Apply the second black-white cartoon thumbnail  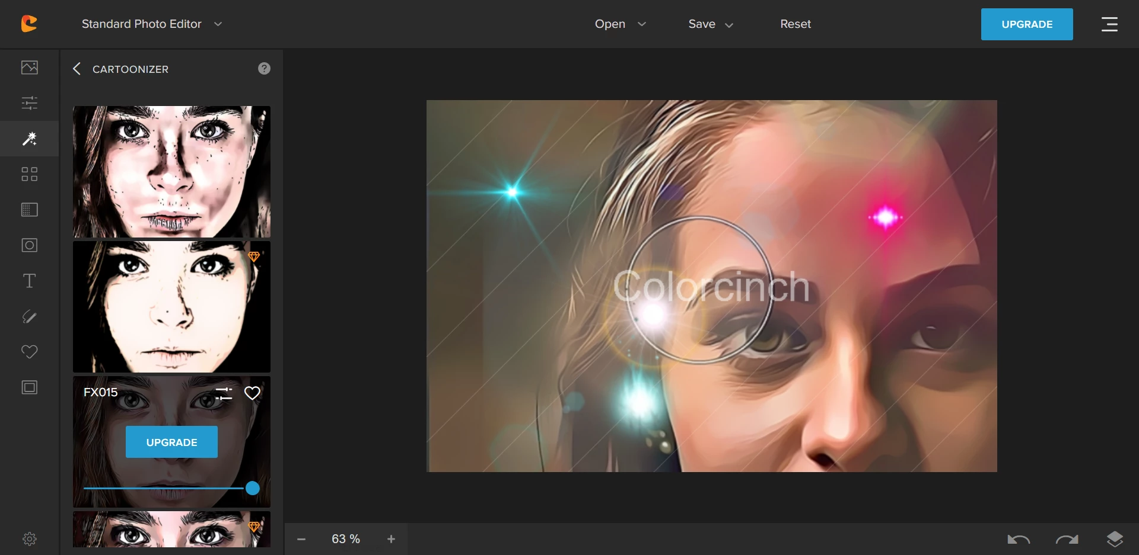tap(171, 307)
